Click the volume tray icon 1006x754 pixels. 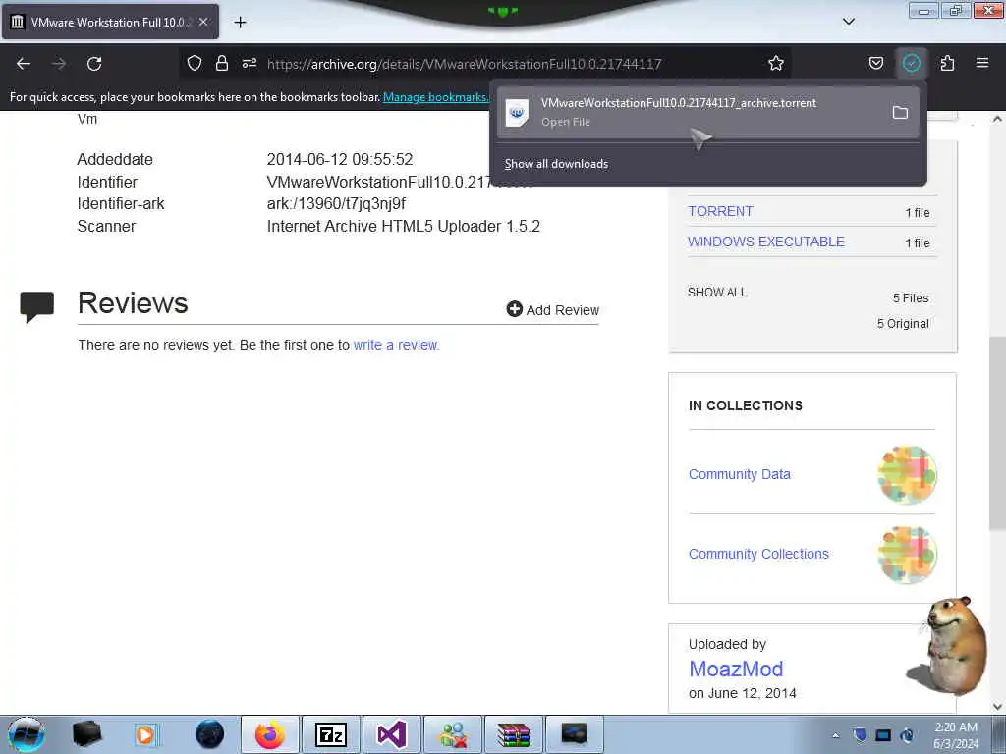[x=907, y=735]
